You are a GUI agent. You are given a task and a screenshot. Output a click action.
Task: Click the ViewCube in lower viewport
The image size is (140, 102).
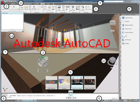[112, 61]
